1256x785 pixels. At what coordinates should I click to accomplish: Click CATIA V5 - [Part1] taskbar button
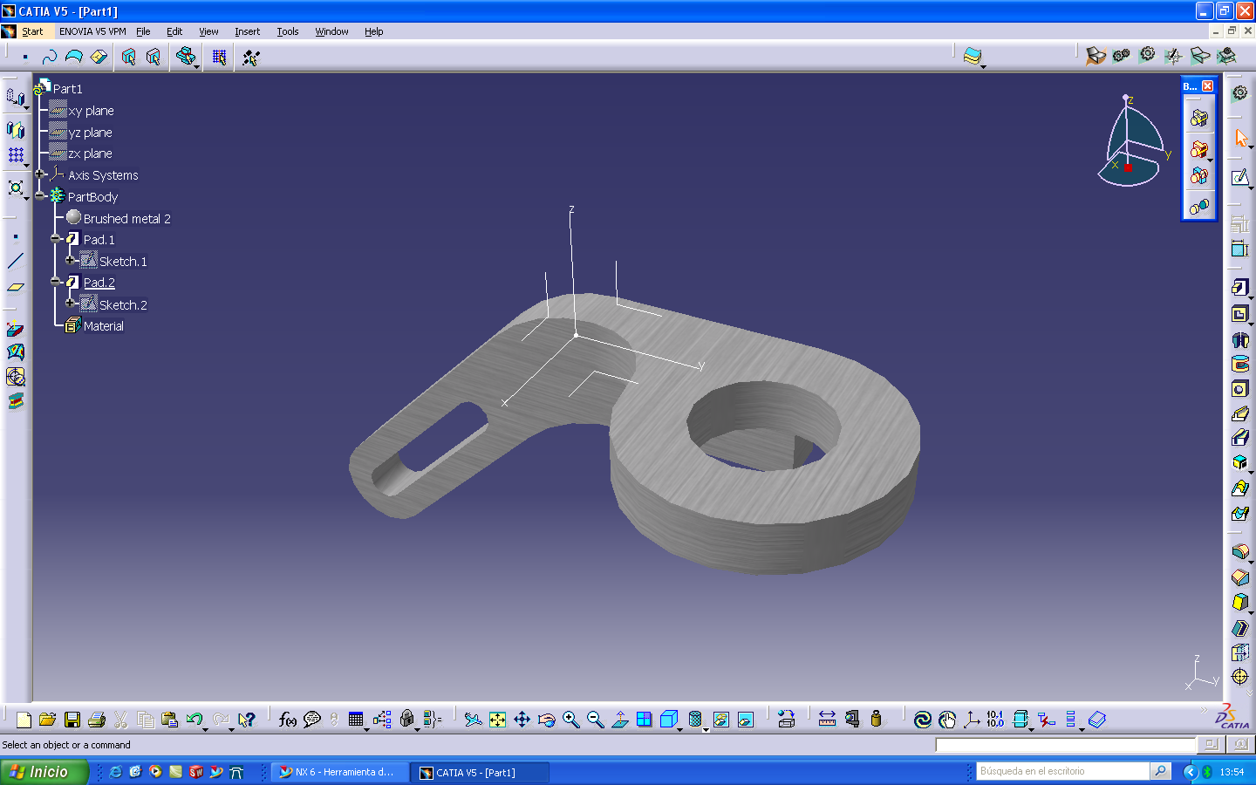click(x=481, y=772)
